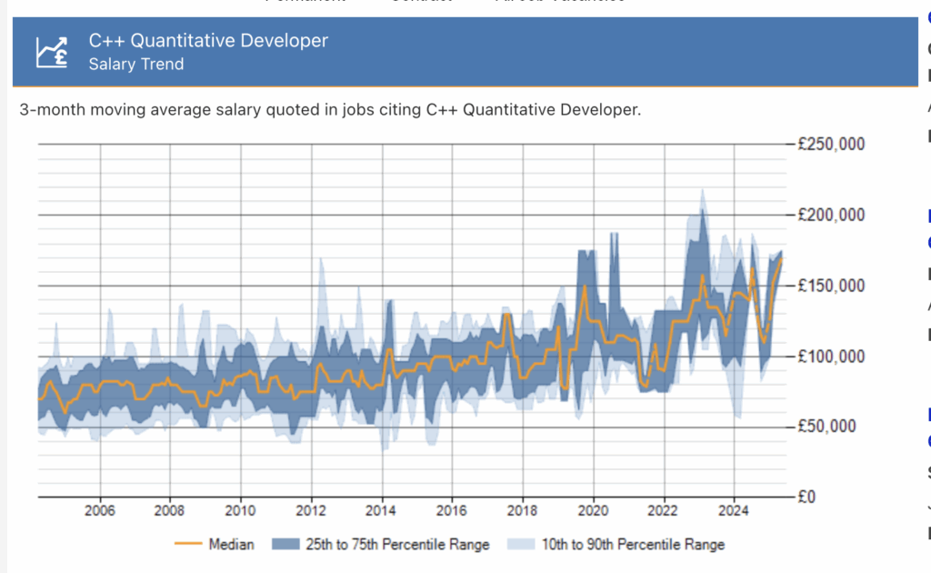Click the 2022 x-axis year label
This screenshot has height=573, width=931.
click(663, 510)
